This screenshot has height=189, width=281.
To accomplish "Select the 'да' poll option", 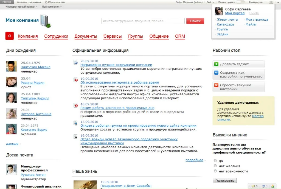I will [215, 161].
